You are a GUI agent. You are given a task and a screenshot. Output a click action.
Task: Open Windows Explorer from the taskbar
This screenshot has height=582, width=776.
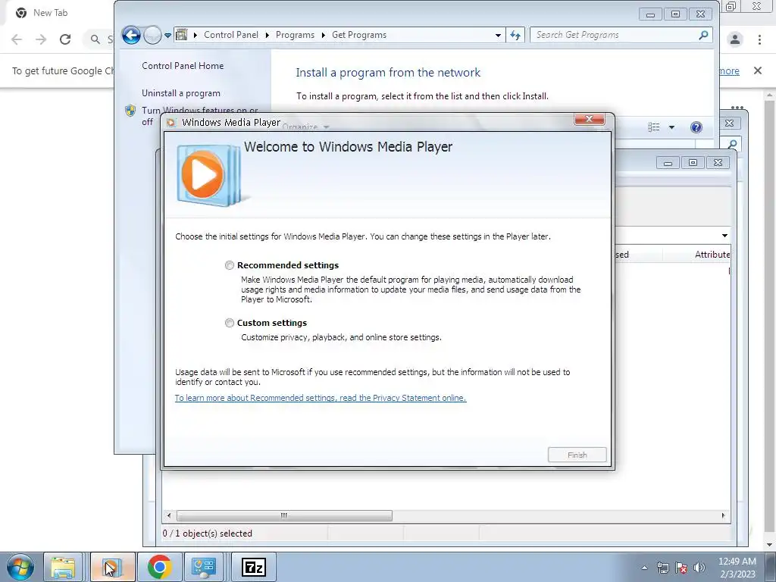click(63, 567)
